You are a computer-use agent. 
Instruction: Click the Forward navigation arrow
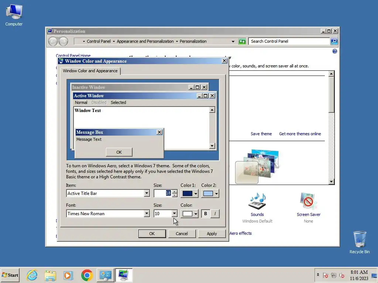pos(63,41)
